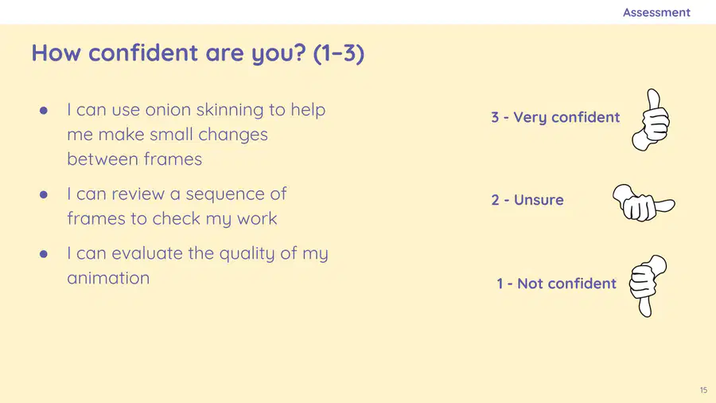Click the 'evaluate the quality' bullet text
The width and height of the screenshot is (716, 403).
(198, 265)
